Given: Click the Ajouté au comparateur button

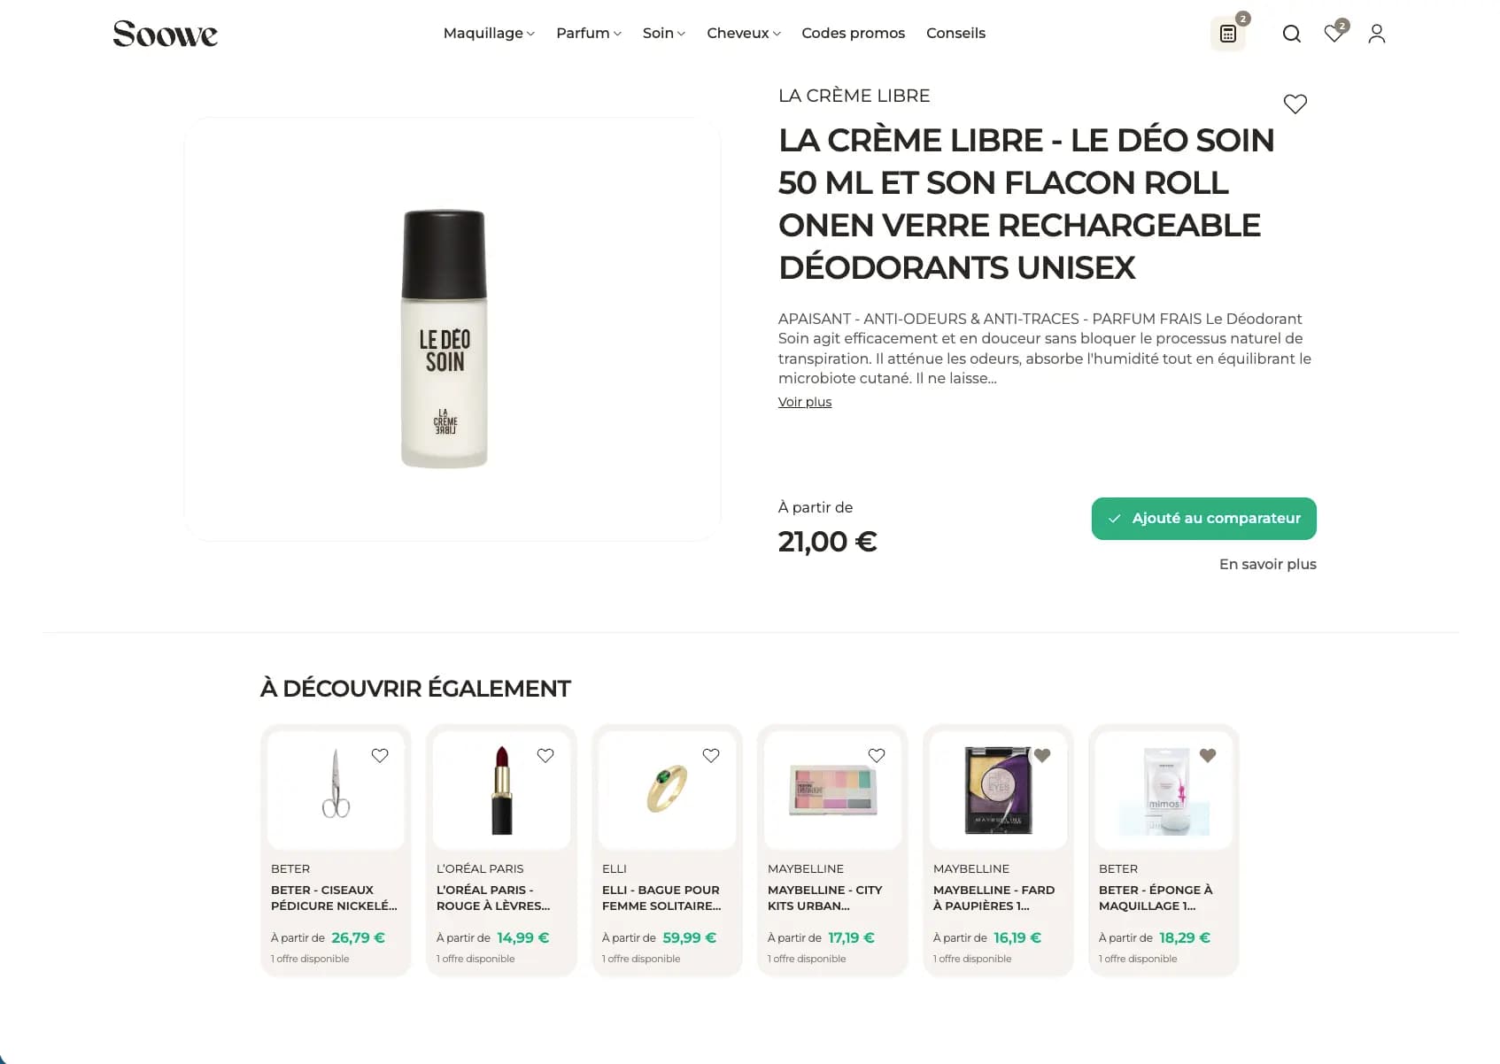Looking at the screenshot, I should click(1203, 518).
